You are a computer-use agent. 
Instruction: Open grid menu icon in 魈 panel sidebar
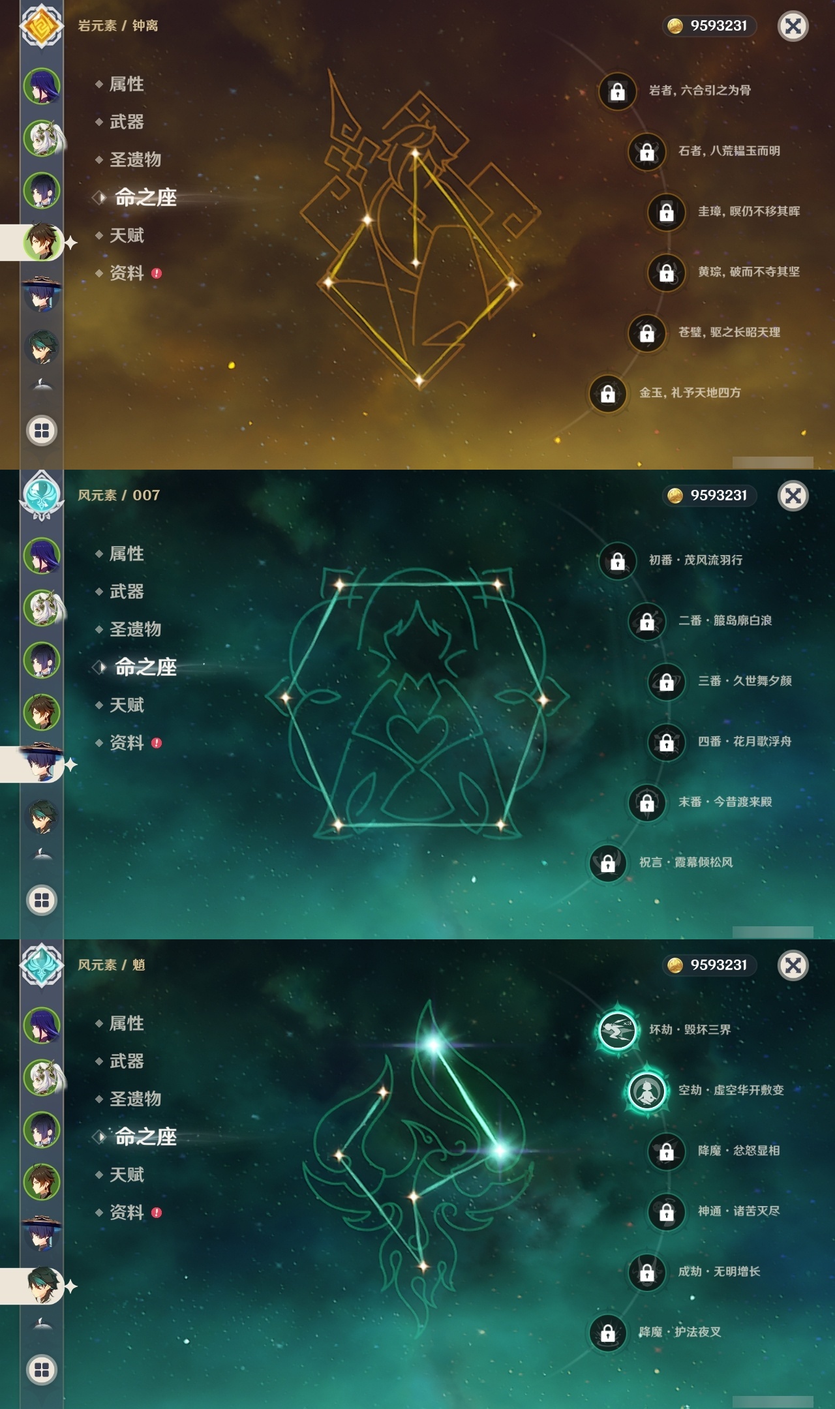pyautogui.click(x=42, y=1370)
